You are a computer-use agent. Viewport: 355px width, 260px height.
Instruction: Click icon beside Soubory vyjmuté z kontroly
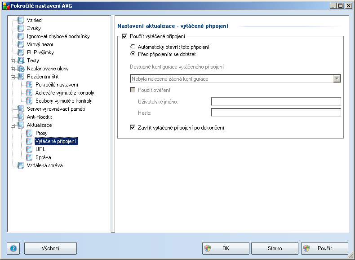29,101
